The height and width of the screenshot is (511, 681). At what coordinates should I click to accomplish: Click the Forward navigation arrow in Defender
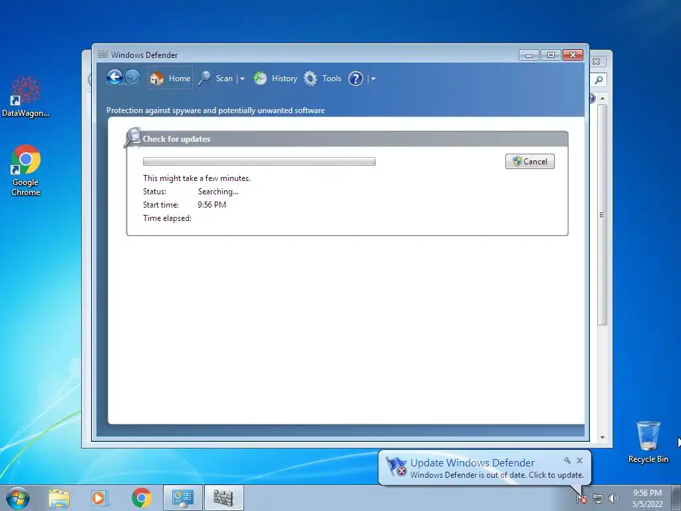pyautogui.click(x=132, y=78)
